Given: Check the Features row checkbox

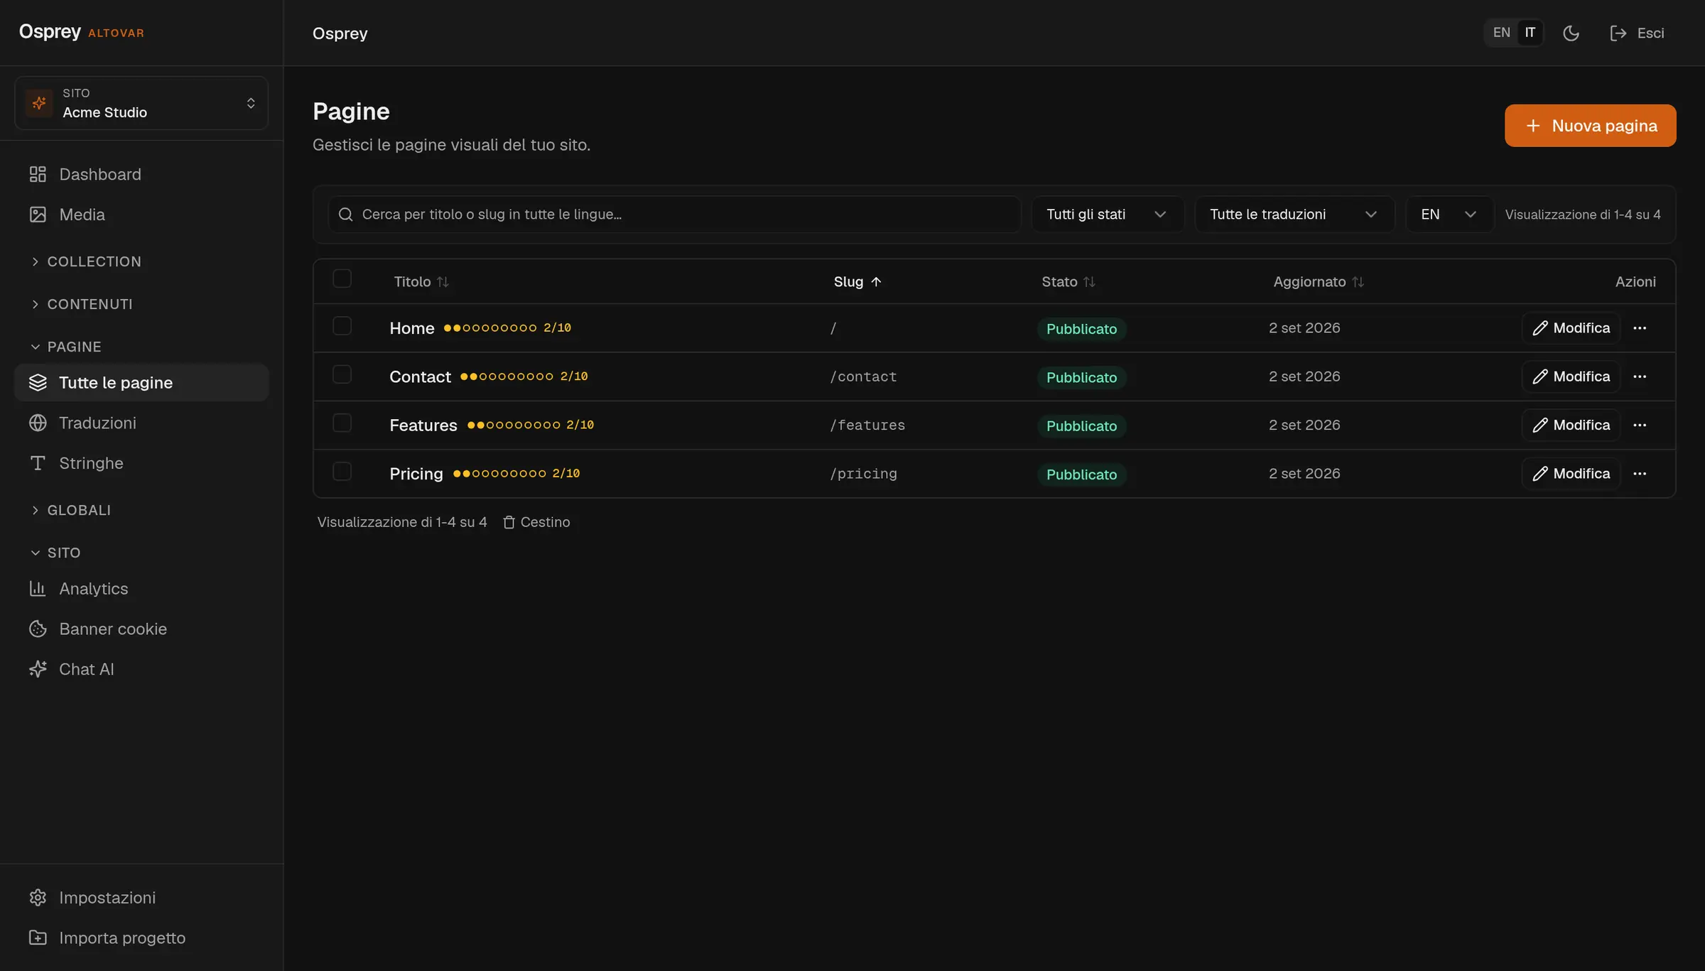Looking at the screenshot, I should click(342, 423).
